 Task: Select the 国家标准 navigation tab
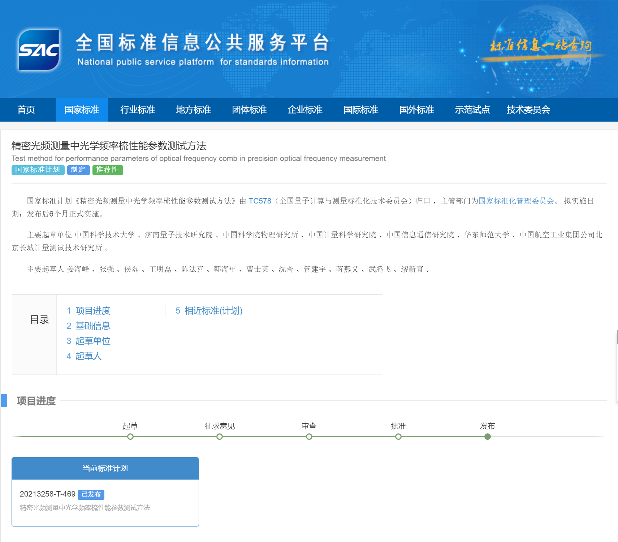tap(82, 110)
